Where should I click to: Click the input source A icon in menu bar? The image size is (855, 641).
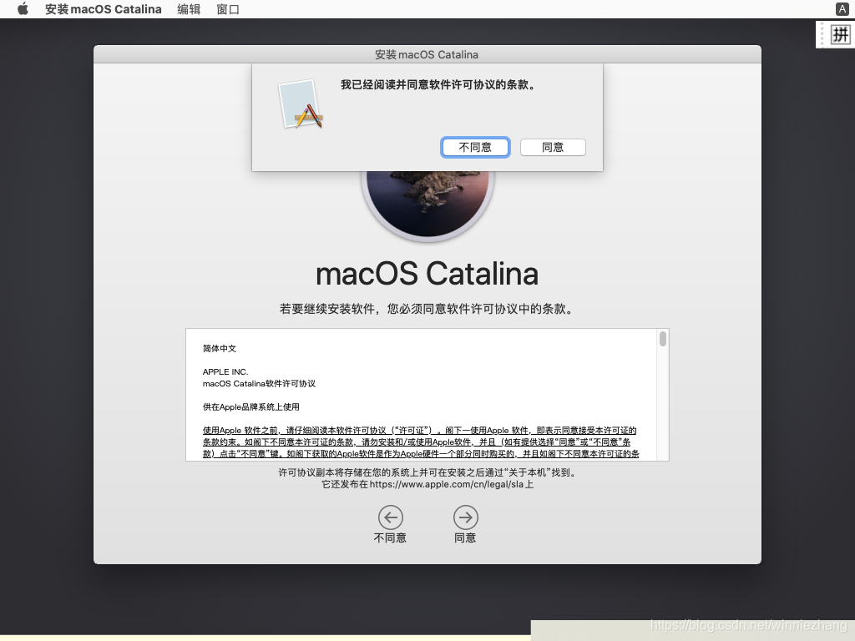(842, 9)
